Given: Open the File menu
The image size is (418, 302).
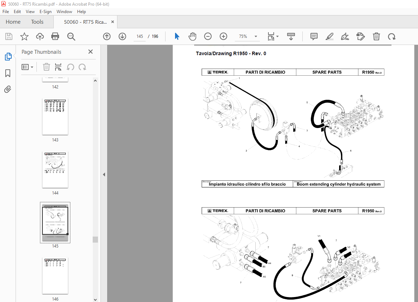Looking at the screenshot, I should click(6, 12).
